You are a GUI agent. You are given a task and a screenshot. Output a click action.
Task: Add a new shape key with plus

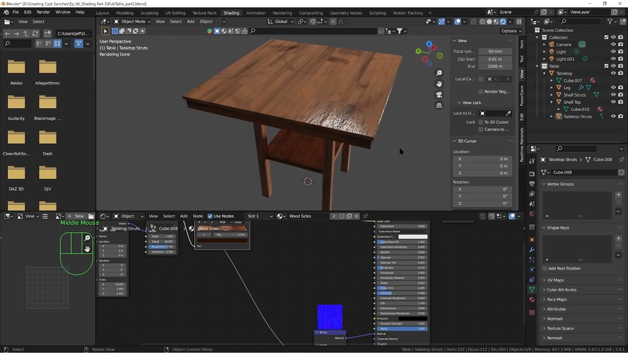click(618, 238)
